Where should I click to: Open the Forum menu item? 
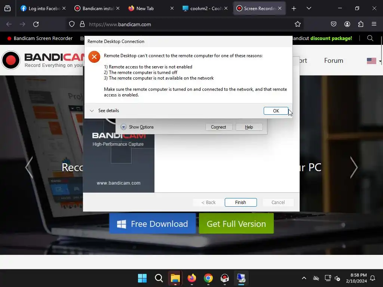pos(333,61)
